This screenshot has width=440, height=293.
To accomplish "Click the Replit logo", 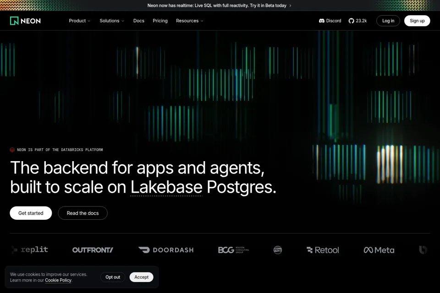I will pos(30,250).
